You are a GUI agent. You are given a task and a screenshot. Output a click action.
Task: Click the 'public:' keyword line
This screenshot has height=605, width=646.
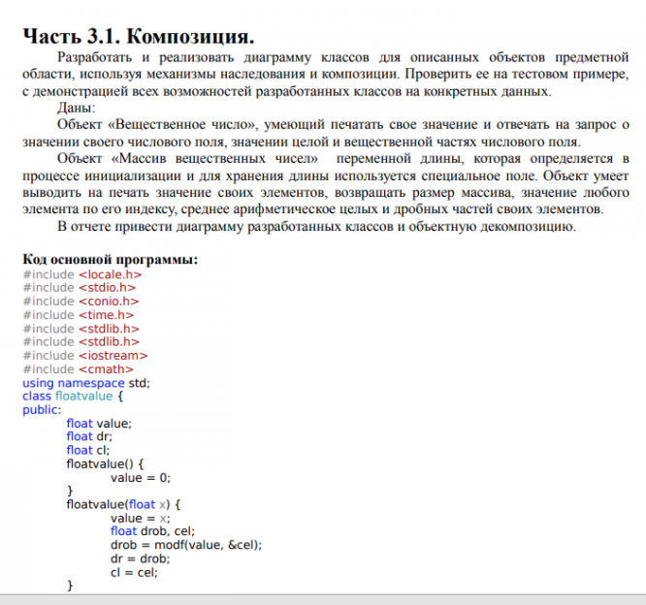(x=42, y=410)
